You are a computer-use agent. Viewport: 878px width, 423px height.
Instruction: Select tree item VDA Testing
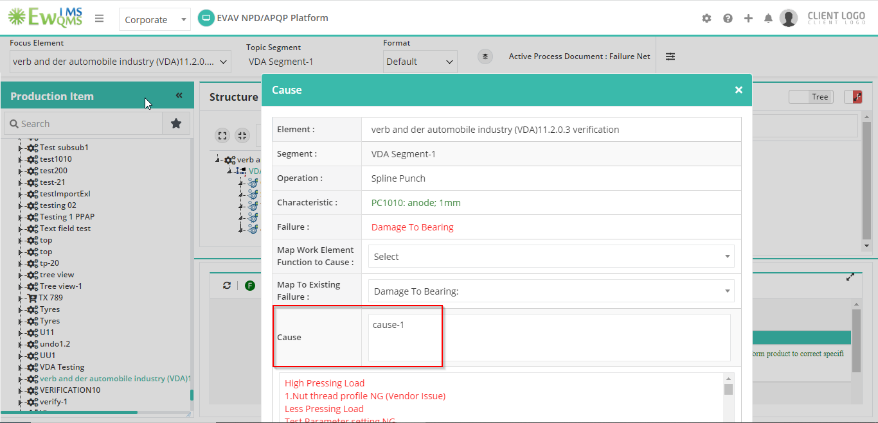coord(62,367)
